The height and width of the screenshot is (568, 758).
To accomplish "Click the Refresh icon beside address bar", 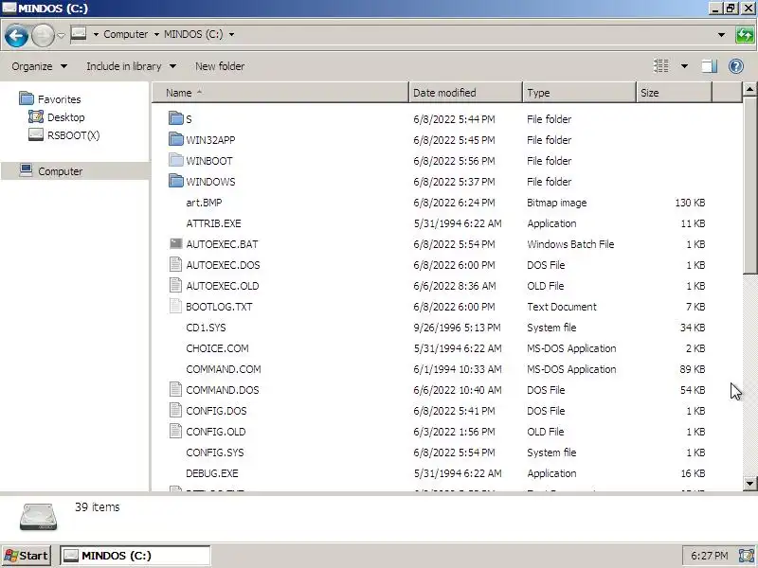I will (x=745, y=35).
